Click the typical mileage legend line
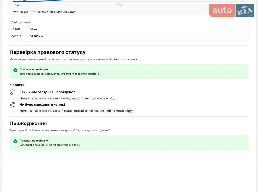The image size is (258, 193). coord(34,12)
